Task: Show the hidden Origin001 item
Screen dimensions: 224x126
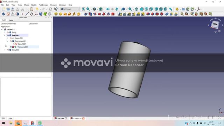Action: tap(11, 38)
